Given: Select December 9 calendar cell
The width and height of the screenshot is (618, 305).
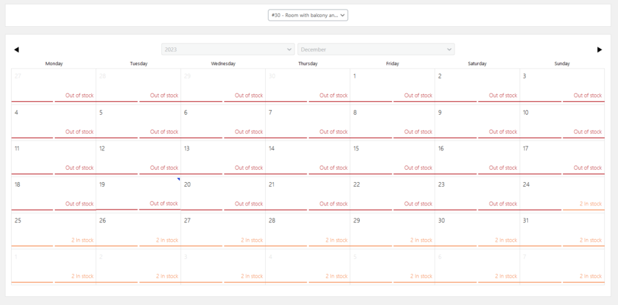Looking at the screenshot, I should point(477,122).
